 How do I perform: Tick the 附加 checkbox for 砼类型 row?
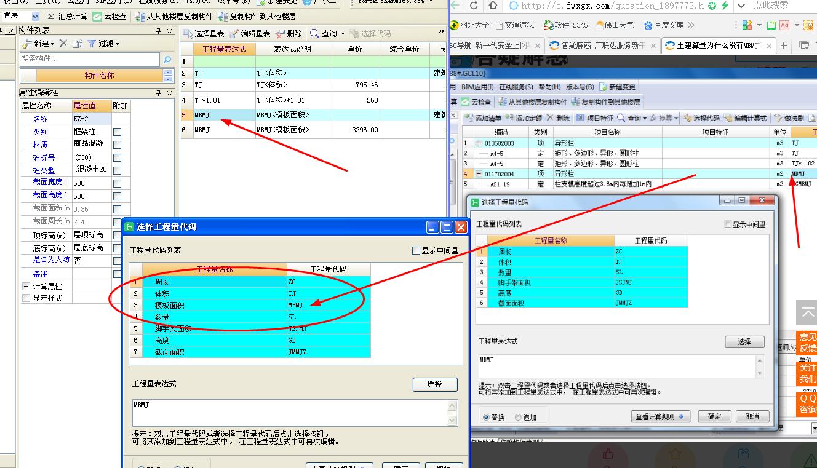pos(118,170)
